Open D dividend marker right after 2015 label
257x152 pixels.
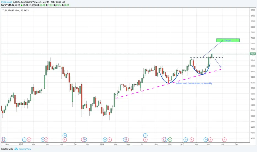[24, 140]
